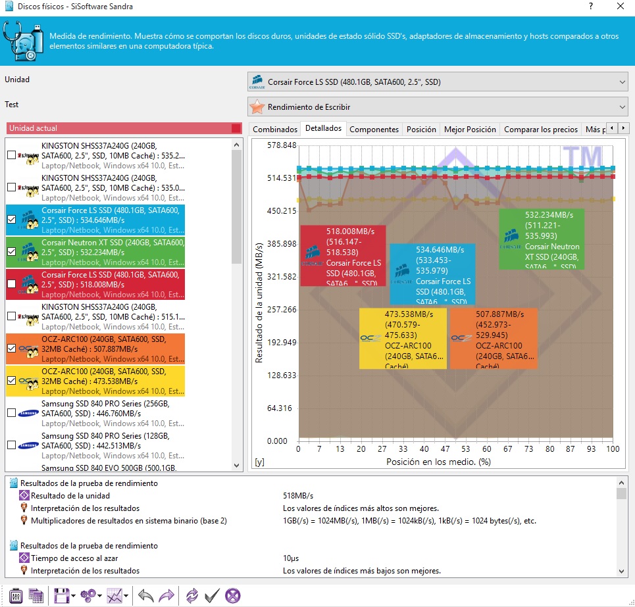Viewport: 635px width, 607px height.
Task: Click the help question mark button
Action: point(591,6)
